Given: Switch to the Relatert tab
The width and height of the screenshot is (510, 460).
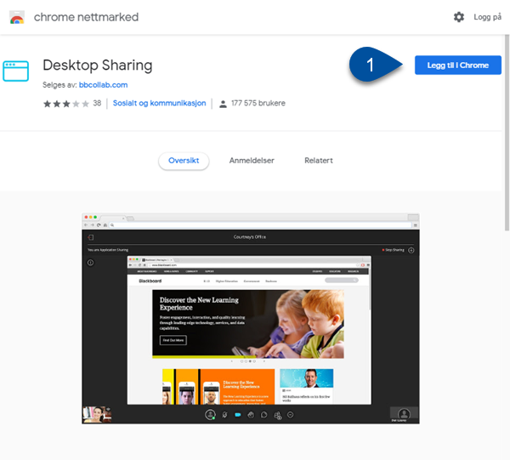Looking at the screenshot, I should click(x=319, y=161).
